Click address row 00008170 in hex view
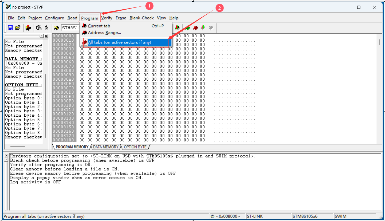Image resolution: width=385 pixels, height=221 pixels. (x=63, y=136)
